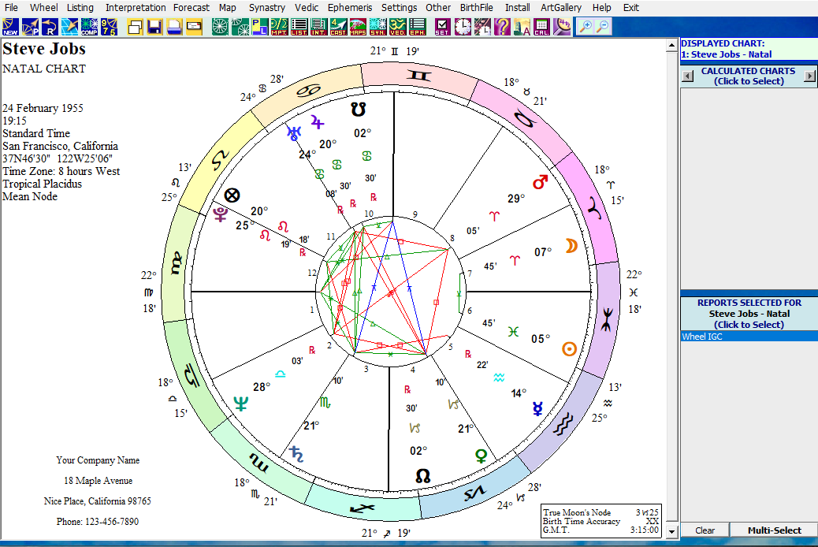Open the Help menu
818x547 pixels.
[601, 7]
